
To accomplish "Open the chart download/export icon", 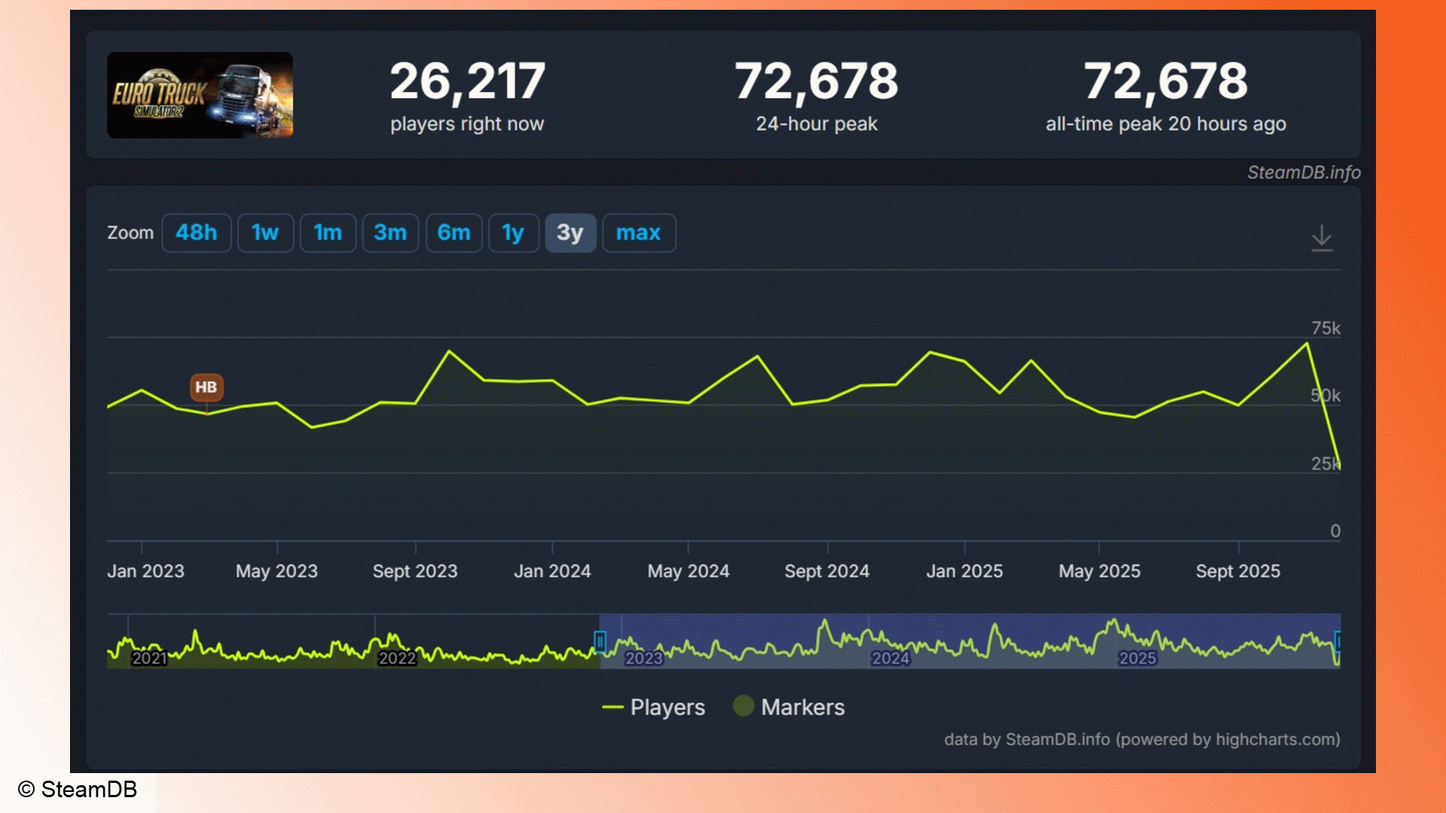I will (x=1323, y=237).
